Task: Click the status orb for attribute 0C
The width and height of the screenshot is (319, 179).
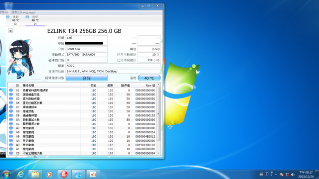Action: click(11, 124)
